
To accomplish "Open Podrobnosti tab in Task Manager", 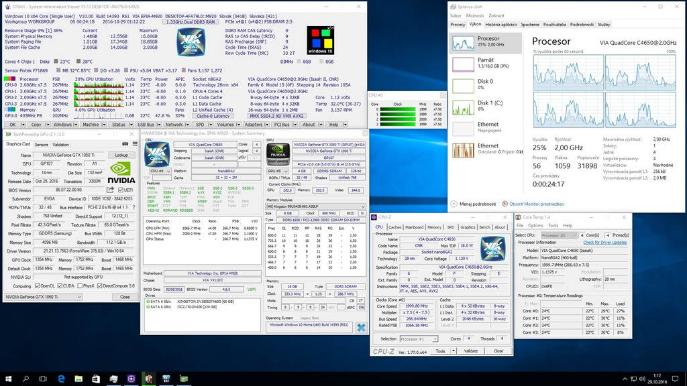I will pos(582,25).
